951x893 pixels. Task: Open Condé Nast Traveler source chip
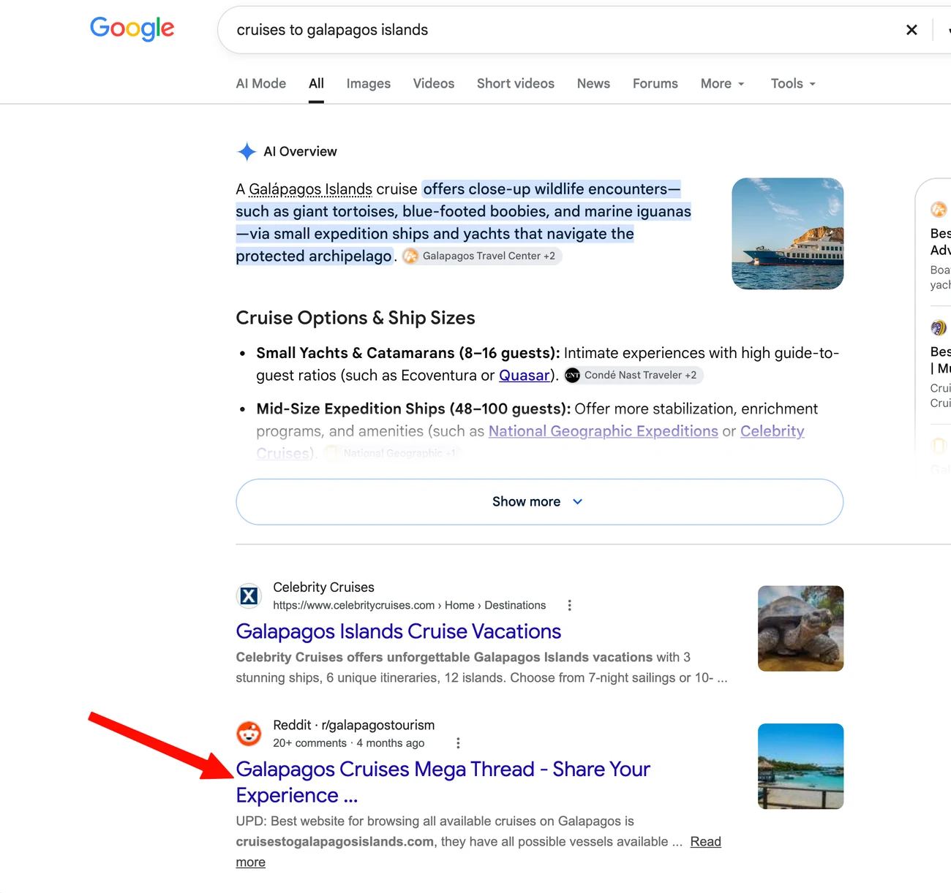pos(634,375)
